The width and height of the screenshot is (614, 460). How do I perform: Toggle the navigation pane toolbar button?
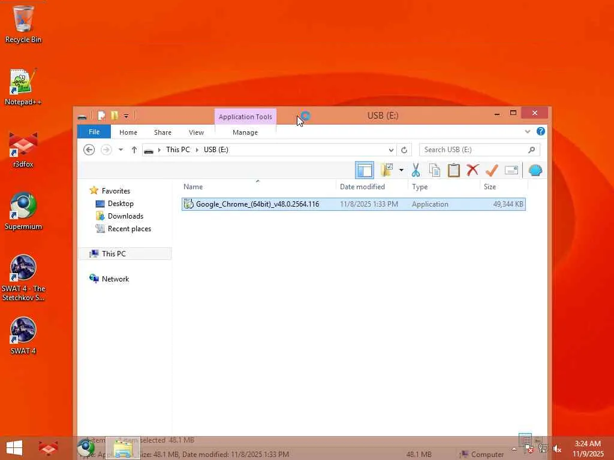pos(364,170)
